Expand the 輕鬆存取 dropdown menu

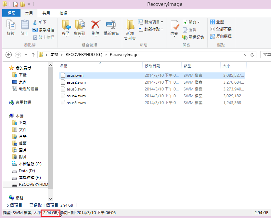pyautogui.click(x=151, y=29)
